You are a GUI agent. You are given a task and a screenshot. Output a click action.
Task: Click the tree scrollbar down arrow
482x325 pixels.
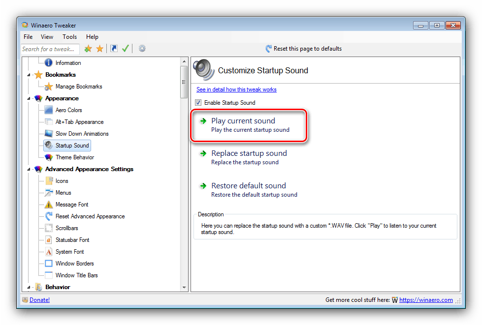[184, 288]
